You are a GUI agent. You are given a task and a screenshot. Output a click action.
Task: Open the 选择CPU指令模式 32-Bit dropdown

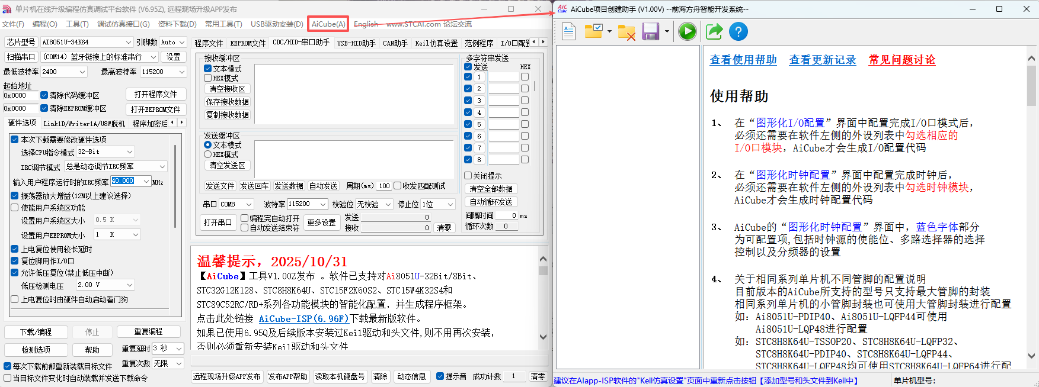tap(130, 152)
